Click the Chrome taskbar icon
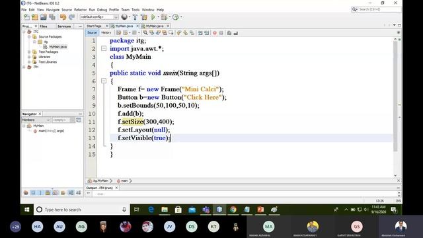423x238 pixels. pyautogui.click(x=233, y=210)
